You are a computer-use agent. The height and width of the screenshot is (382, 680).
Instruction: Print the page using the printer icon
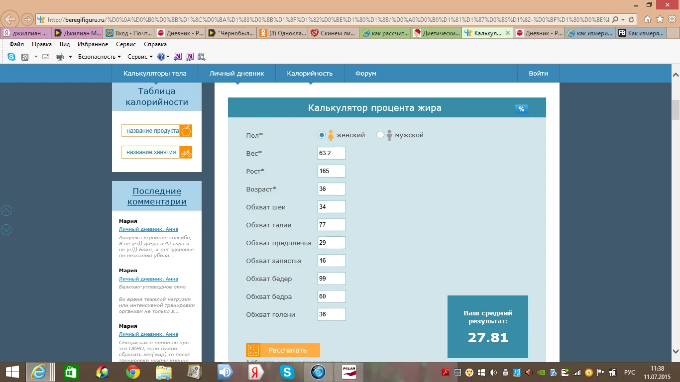click(60, 57)
